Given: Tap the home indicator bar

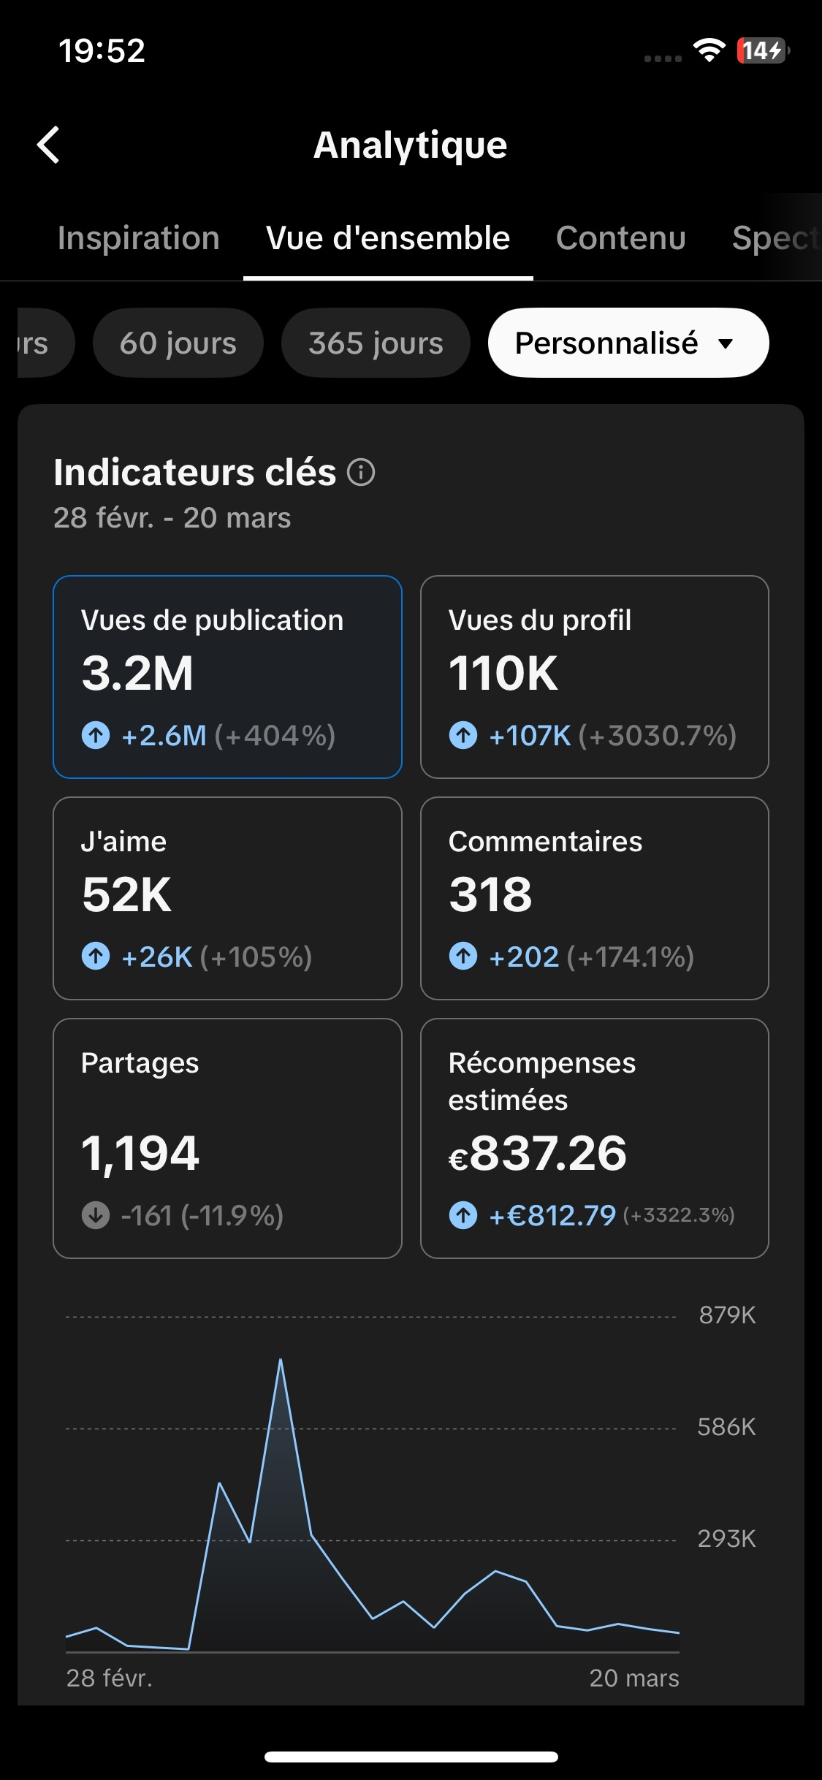Looking at the screenshot, I should click(x=411, y=1757).
